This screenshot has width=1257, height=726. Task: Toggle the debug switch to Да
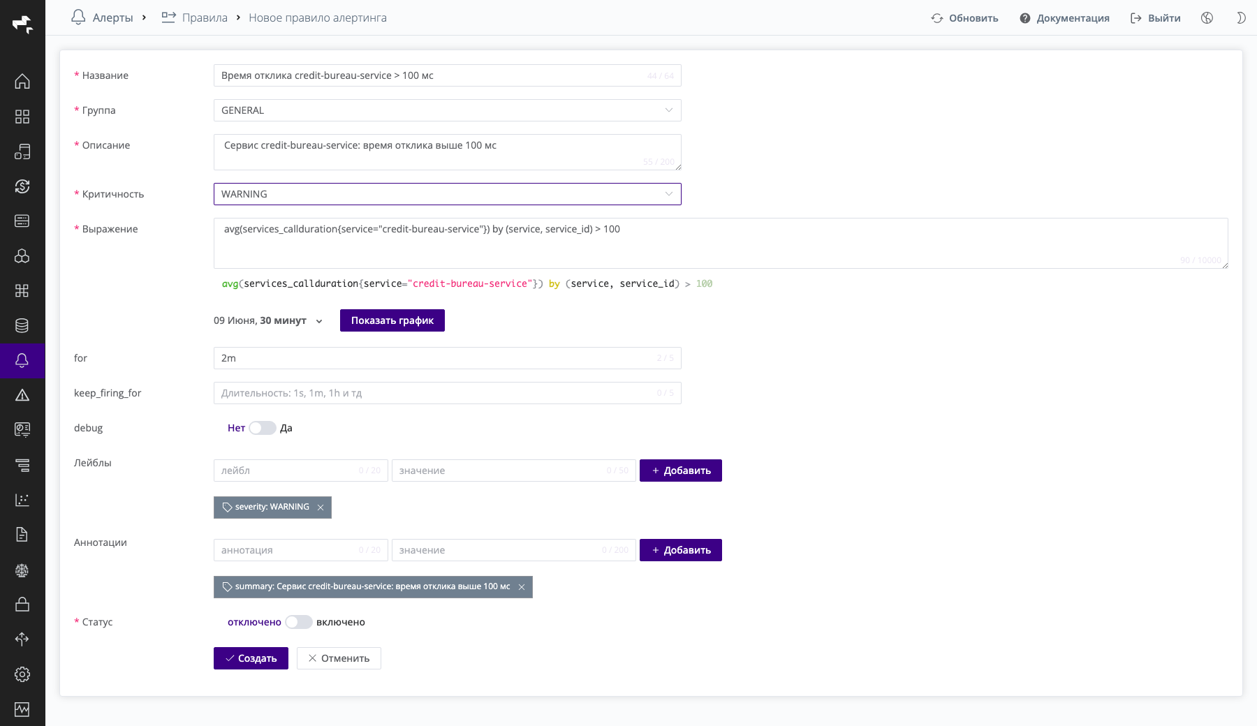pyautogui.click(x=263, y=428)
